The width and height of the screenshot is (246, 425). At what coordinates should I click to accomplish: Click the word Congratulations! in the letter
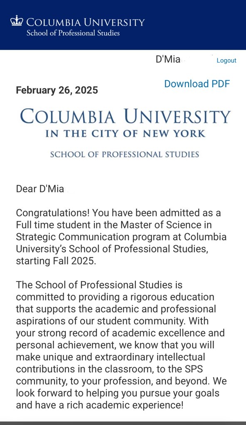[x=53, y=213]
